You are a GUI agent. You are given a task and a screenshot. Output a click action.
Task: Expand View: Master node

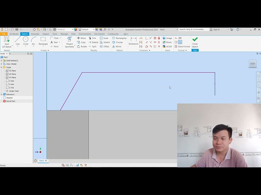click(2, 64)
